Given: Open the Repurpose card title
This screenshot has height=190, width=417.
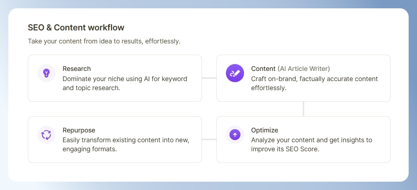Looking at the screenshot, I should [x=79, y=130].
